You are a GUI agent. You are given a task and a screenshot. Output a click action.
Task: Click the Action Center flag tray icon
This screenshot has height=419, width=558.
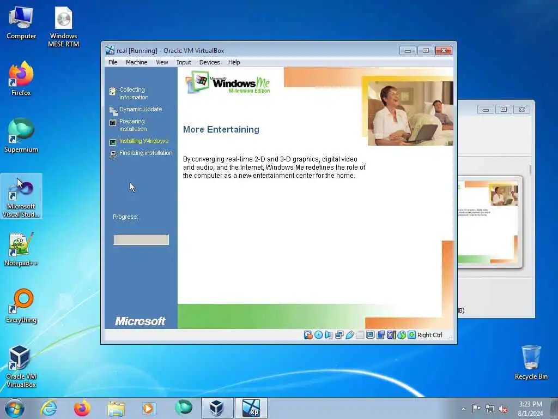476,409
